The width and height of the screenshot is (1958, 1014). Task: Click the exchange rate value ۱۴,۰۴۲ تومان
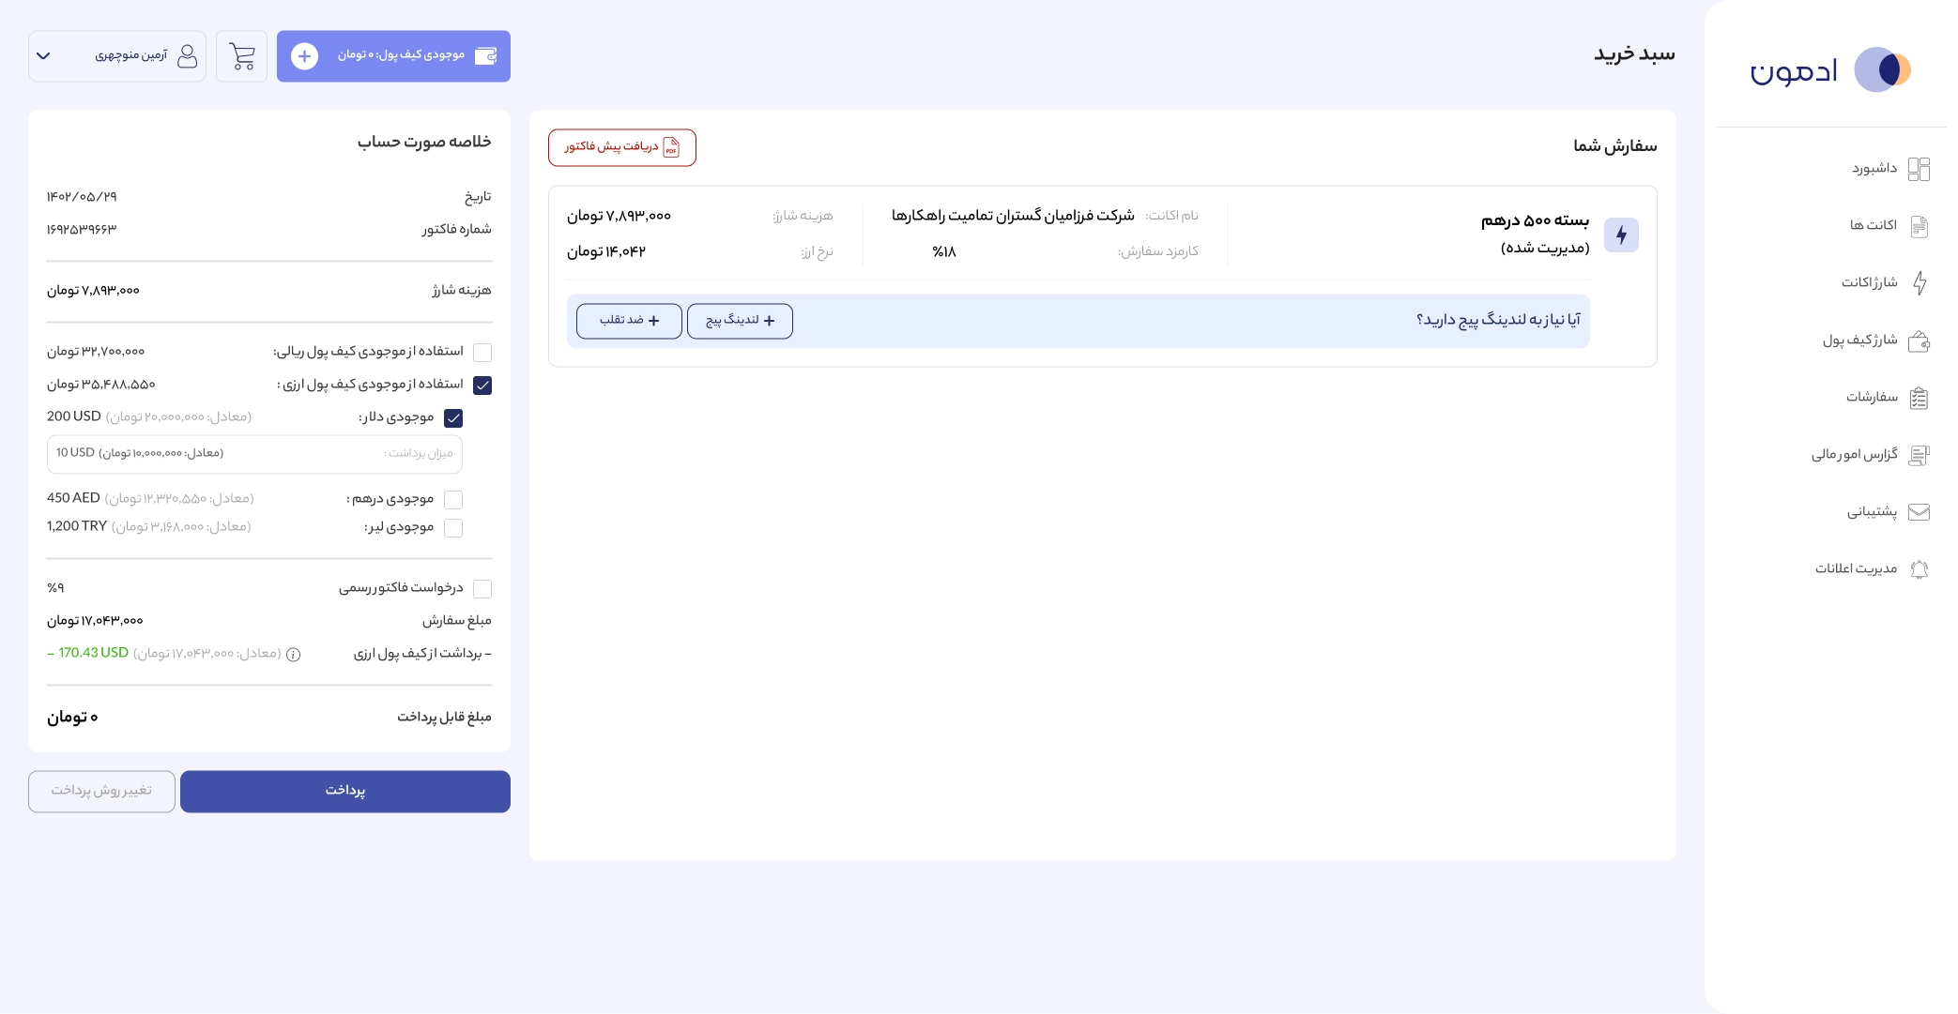[606, 252]
